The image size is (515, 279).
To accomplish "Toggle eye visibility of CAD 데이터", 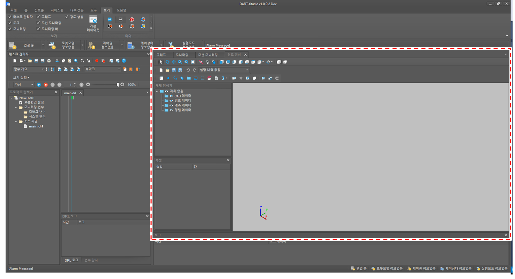I will [171, 96].
